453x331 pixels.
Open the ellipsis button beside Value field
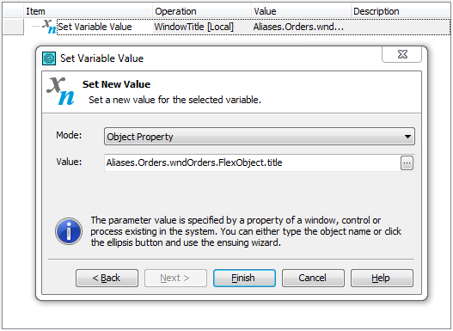coord(407,163)
